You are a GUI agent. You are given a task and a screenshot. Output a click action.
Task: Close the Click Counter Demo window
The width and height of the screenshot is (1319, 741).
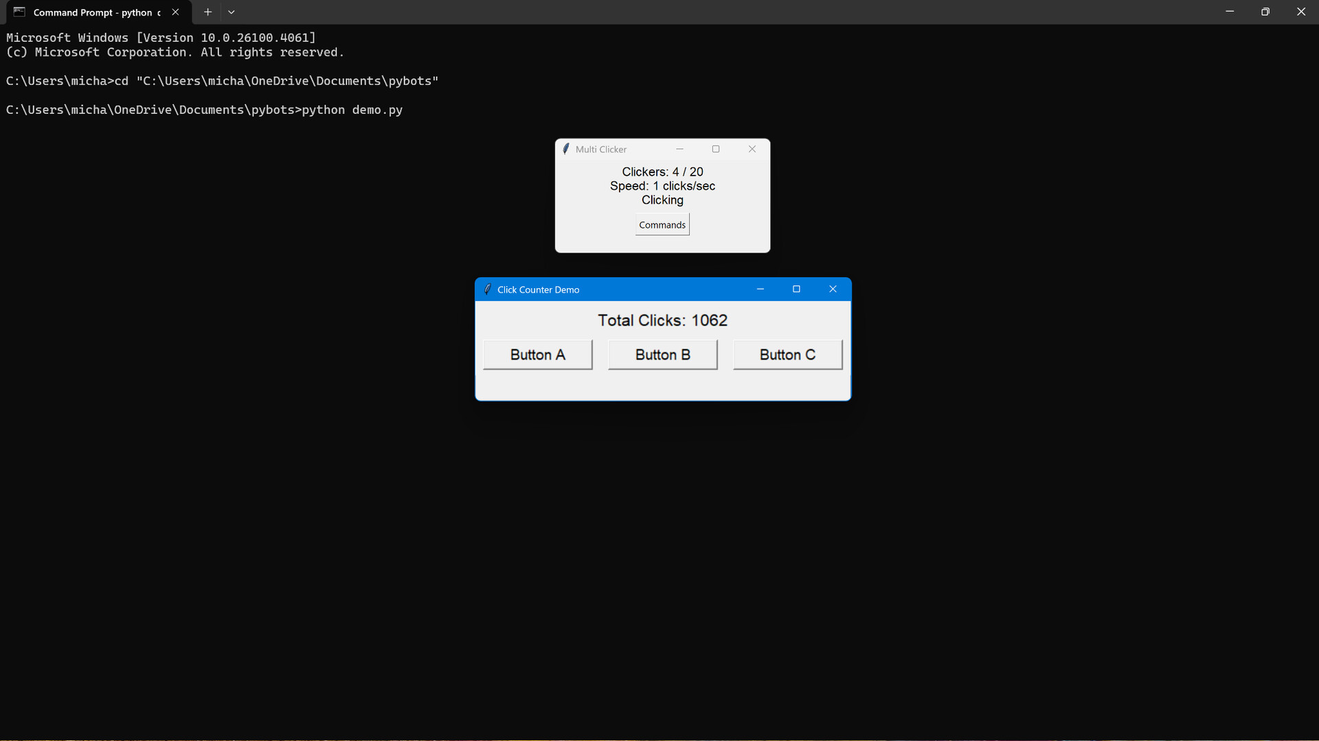pos(833,290)
